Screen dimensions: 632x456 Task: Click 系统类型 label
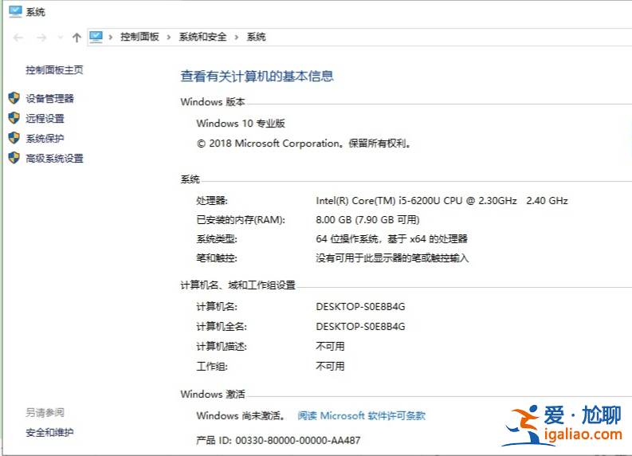point(217,239)
